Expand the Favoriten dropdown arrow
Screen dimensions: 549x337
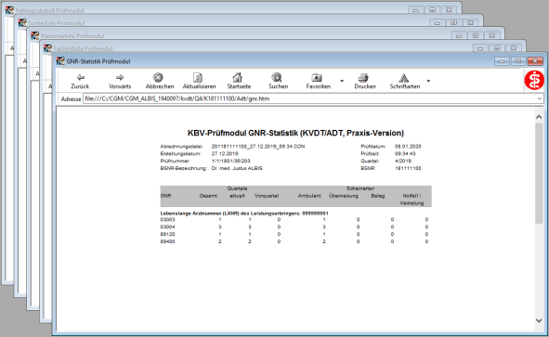click(342, 81)
